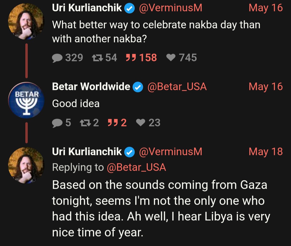Retweet the tweet with 54 retweets
This screenshot has height=246, width=291.
pyautogui.click(x=96, y=58)
